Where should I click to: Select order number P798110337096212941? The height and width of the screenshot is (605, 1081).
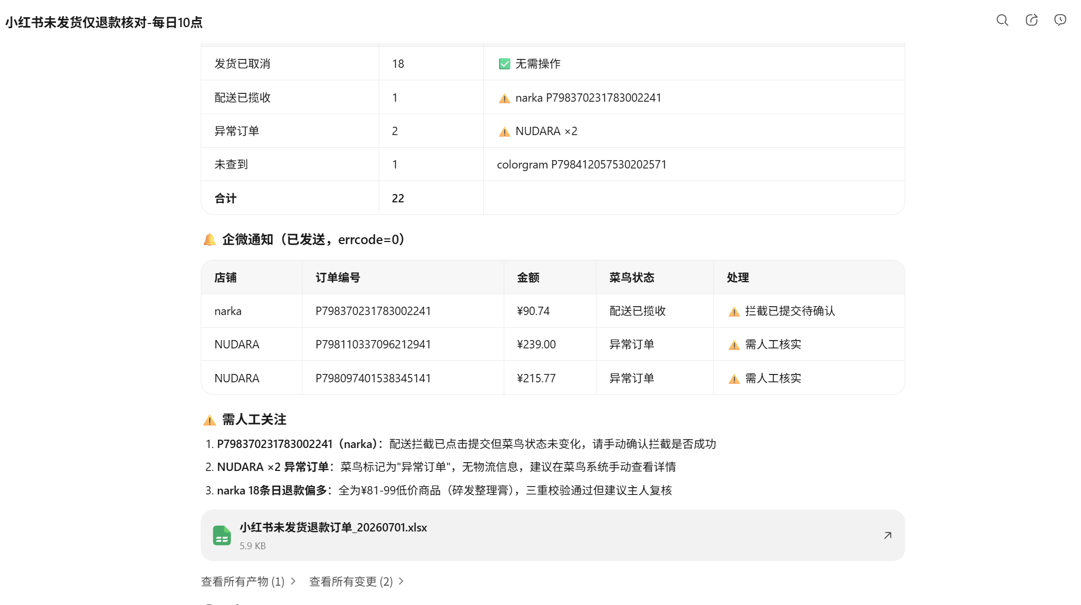tap(373, 344)
